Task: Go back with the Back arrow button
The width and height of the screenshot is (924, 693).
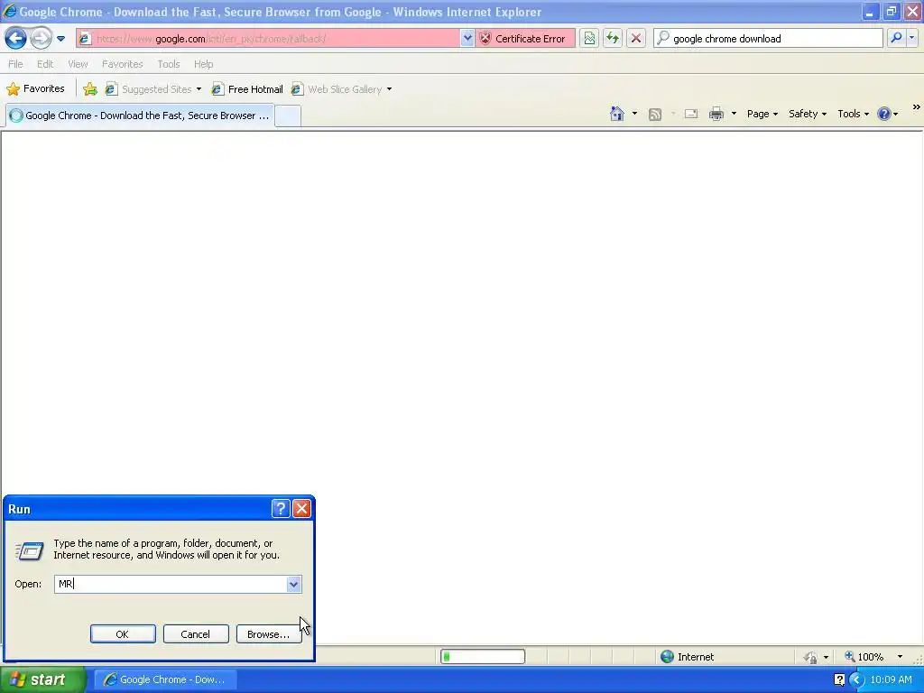Action: pyautogui.click(x=15, y=39)
